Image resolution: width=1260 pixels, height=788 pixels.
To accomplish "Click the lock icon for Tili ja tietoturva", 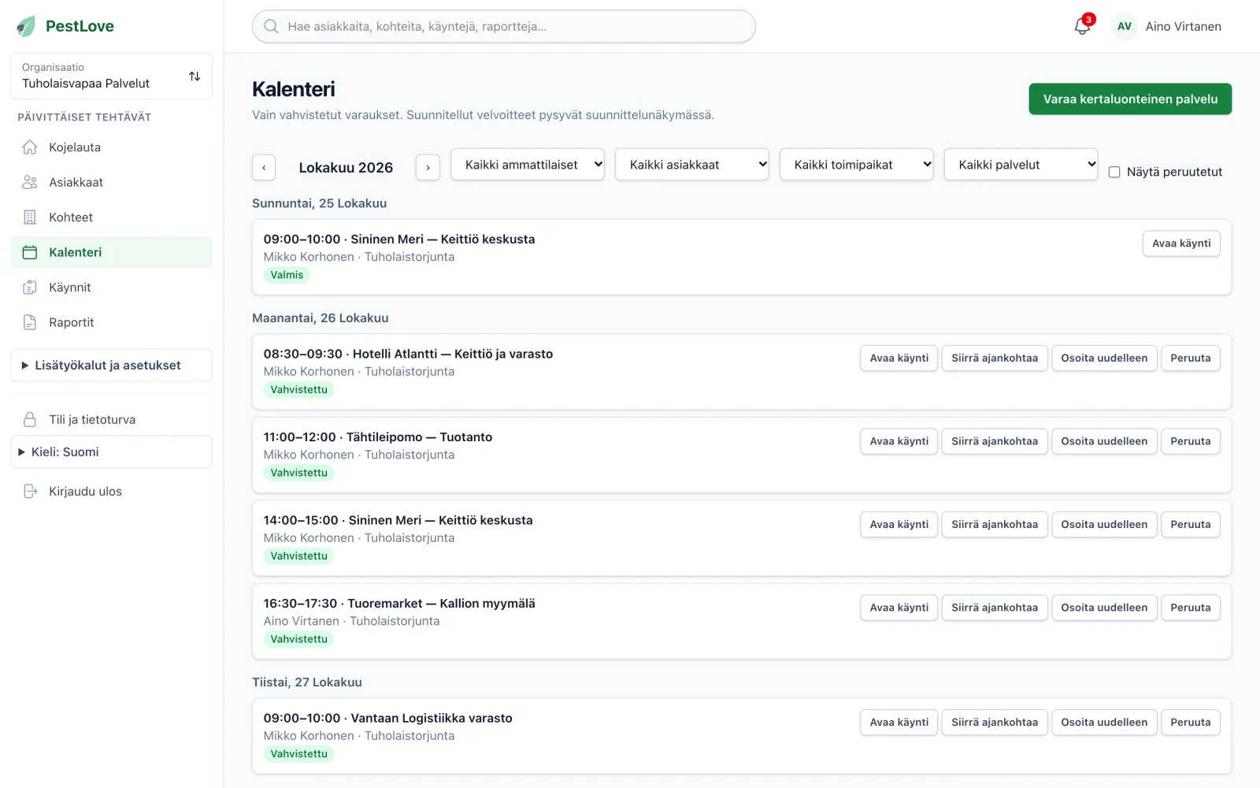I will [x=30, y=419].
